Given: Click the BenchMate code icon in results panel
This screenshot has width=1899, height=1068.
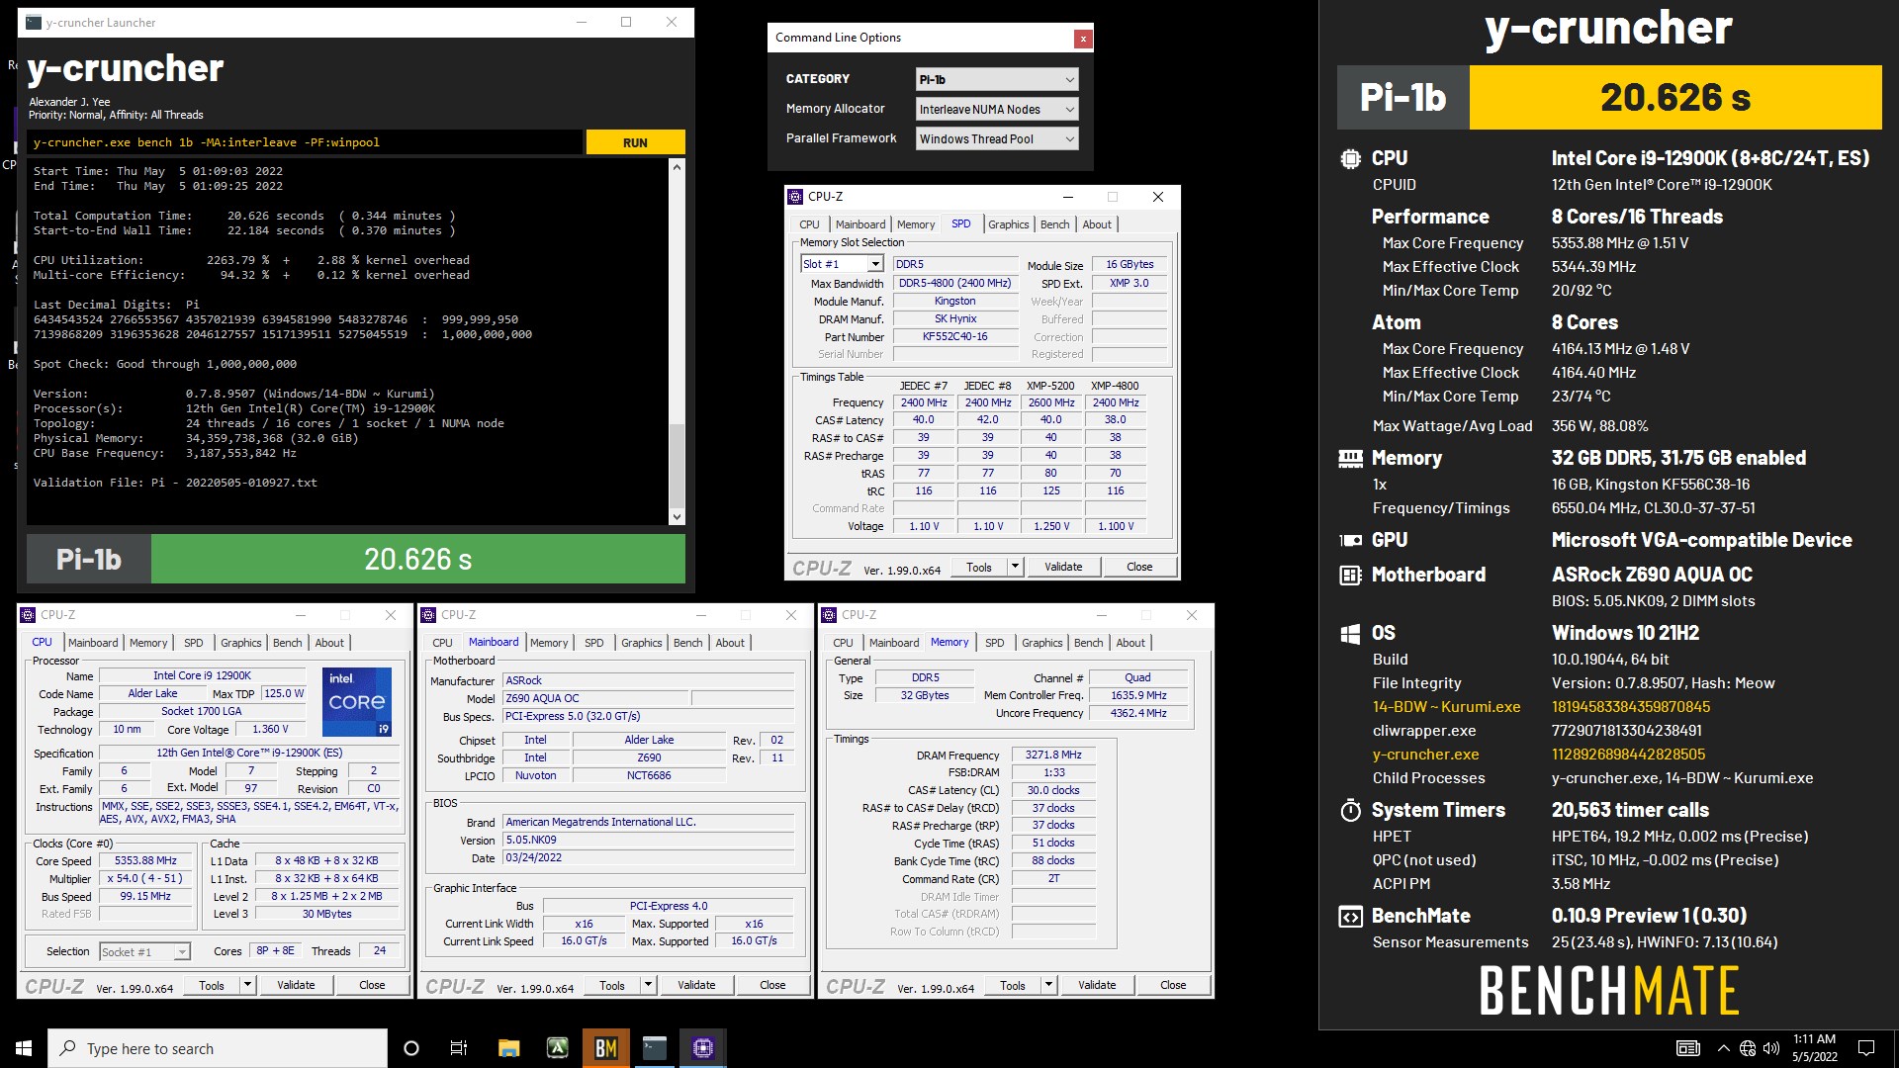Looking at the screenshot, I should pos(1350,917).
